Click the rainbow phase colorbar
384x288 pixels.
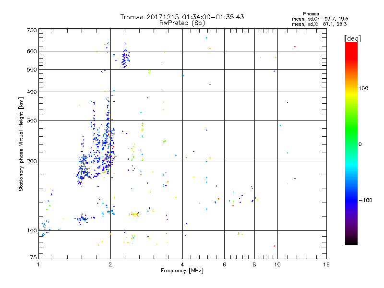[x=351, y=143]
